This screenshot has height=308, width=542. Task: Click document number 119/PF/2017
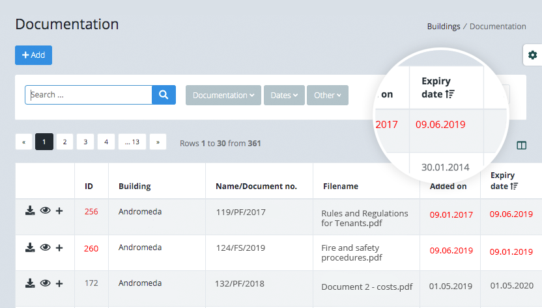tap(241, 212)
